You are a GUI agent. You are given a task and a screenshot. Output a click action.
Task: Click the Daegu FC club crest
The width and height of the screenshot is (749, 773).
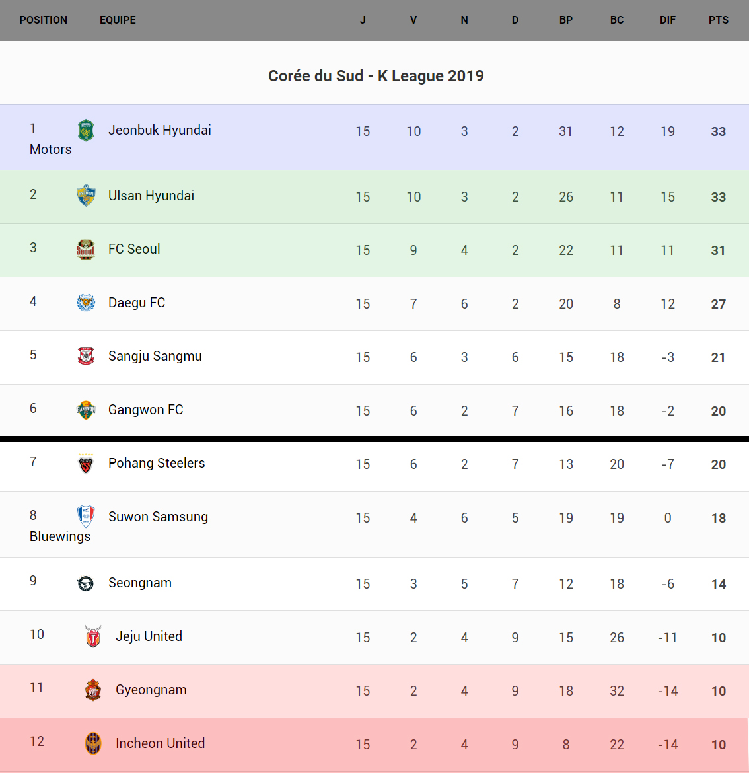[86, 303]
